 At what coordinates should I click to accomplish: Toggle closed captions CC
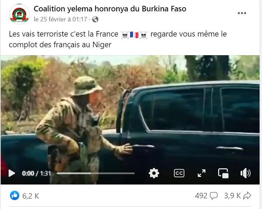pos(179,173)
